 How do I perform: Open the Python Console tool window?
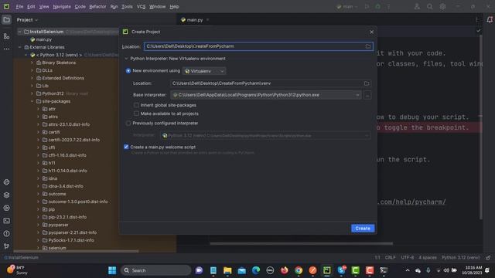tap(6, 182)
